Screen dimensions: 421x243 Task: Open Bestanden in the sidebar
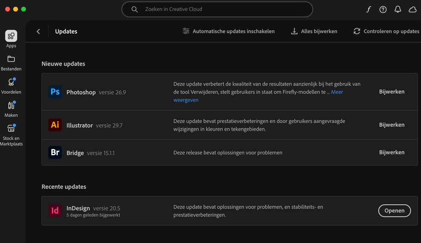click(x=11, y=62)
